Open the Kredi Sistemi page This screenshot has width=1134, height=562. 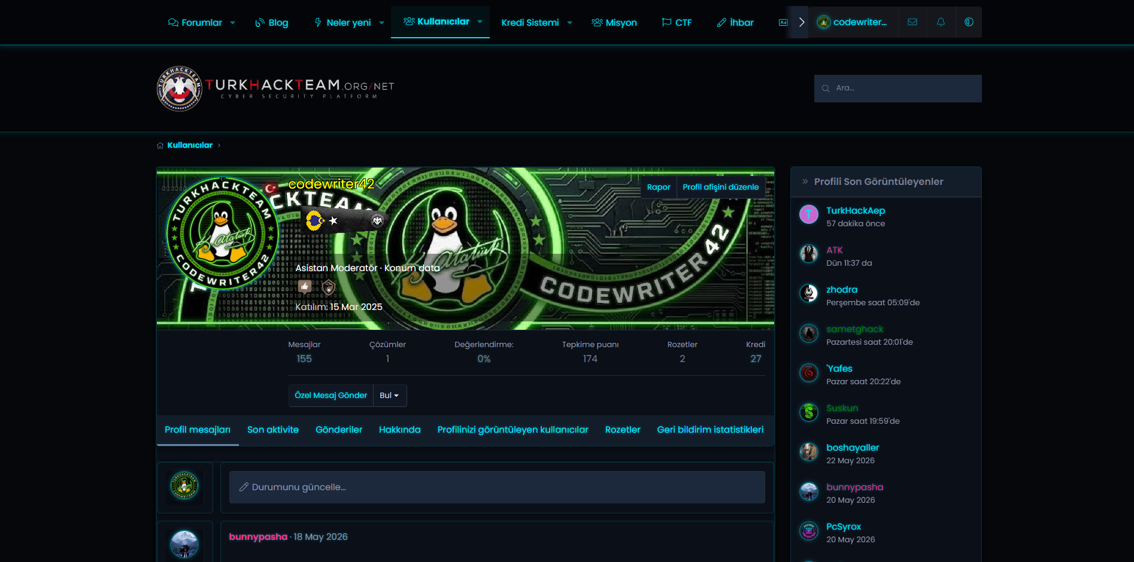(x=530, y=23)
